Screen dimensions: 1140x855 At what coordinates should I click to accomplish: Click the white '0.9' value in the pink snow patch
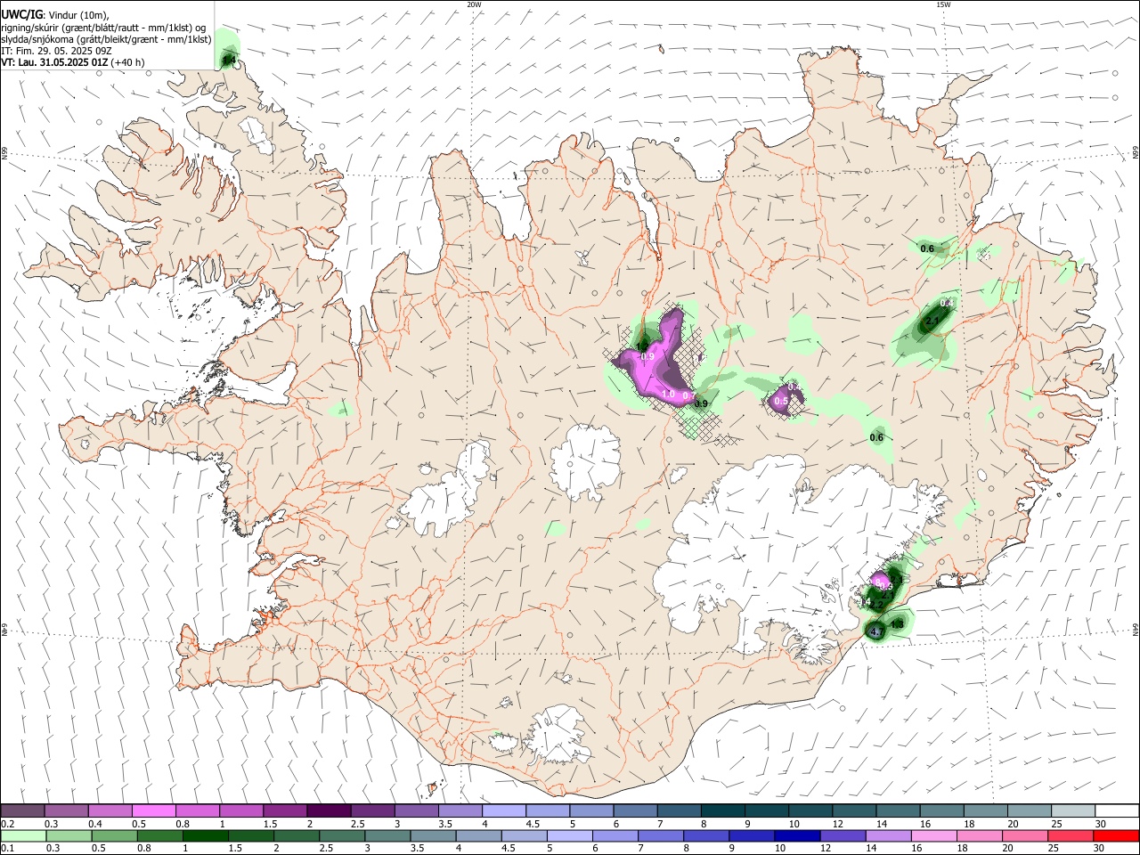tap(647, 356)
